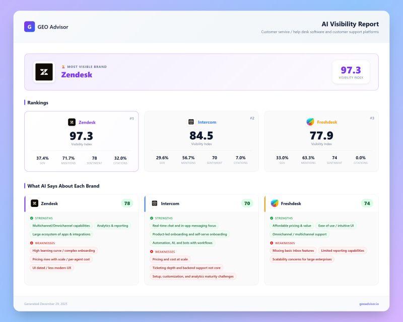This screenshot has width=403, height=322.
Task: Click Freshdesk sentiment score badge 74
Action: pos(367,203)
